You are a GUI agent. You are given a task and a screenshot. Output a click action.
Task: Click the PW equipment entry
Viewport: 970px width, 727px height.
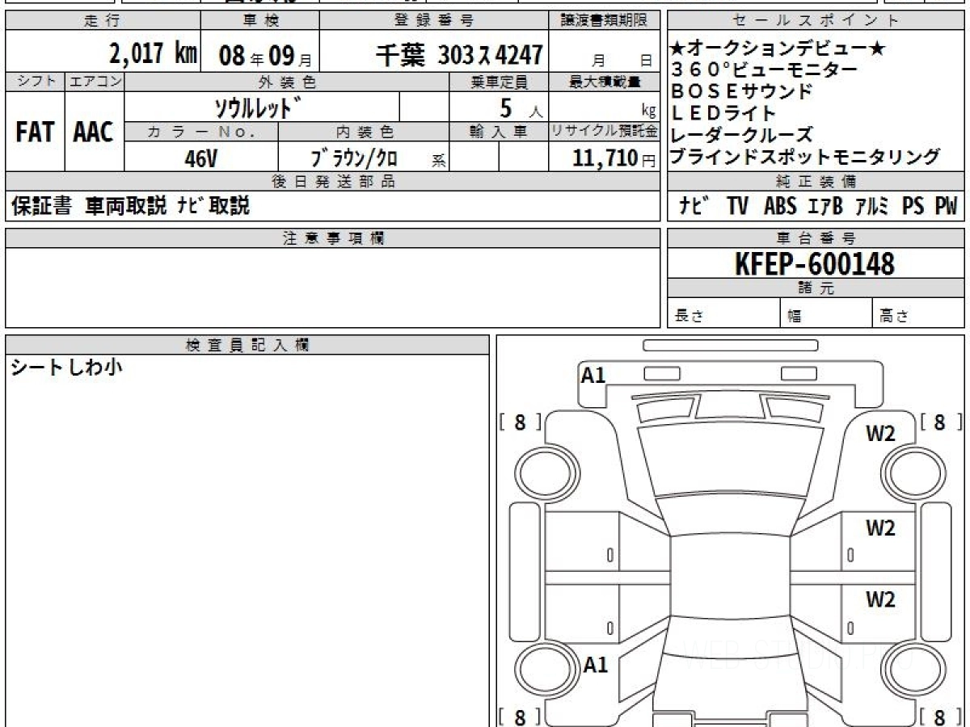947,207
